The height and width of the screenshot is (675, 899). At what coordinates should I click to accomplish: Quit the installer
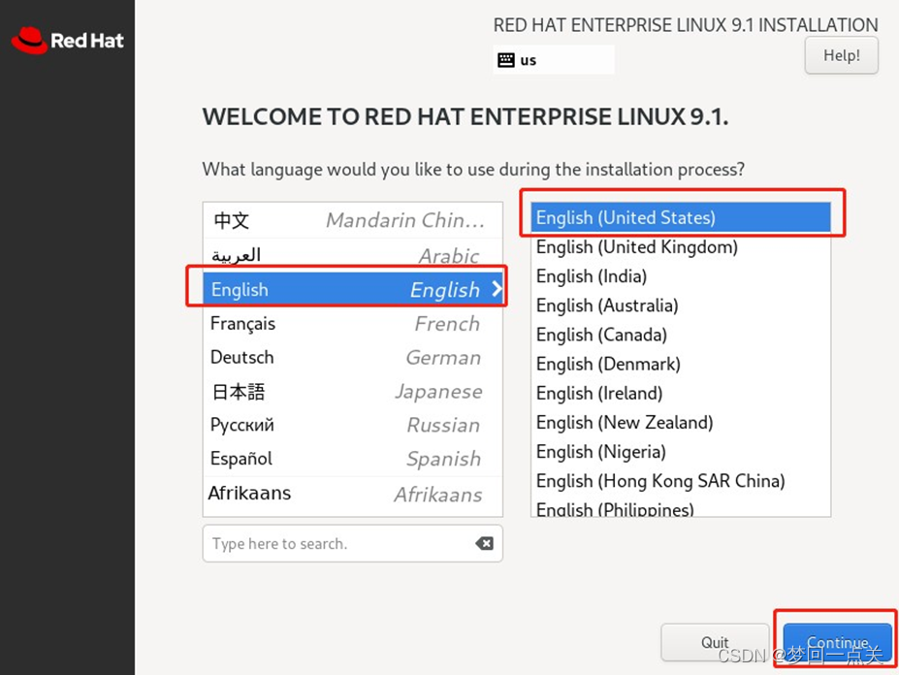[x=715, y=642]
